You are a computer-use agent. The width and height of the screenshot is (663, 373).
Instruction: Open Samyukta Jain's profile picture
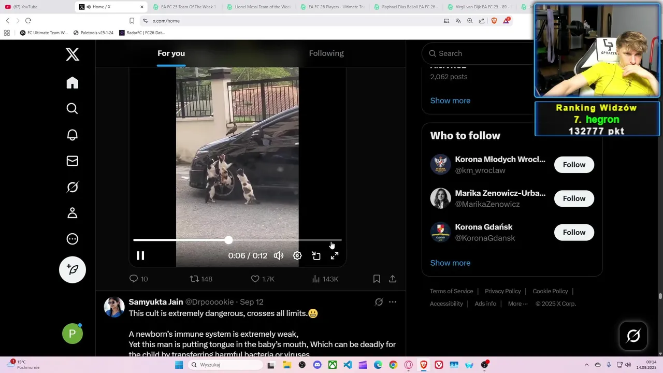coord(114,307)
